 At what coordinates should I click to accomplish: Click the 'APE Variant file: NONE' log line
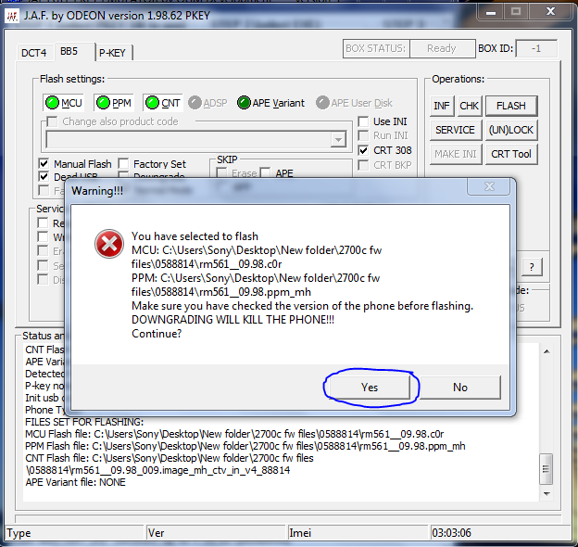click(76, 482)
